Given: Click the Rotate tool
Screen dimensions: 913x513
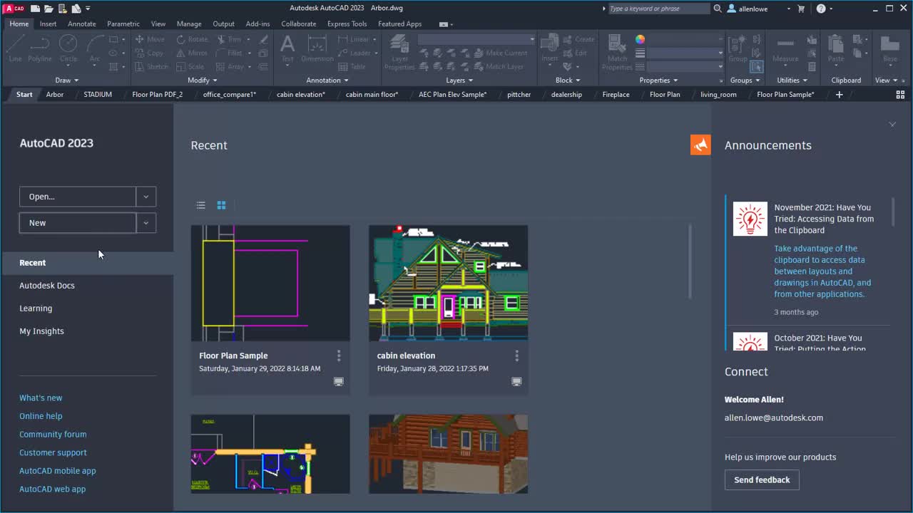Looking at the screenshot, I should 192,39.
